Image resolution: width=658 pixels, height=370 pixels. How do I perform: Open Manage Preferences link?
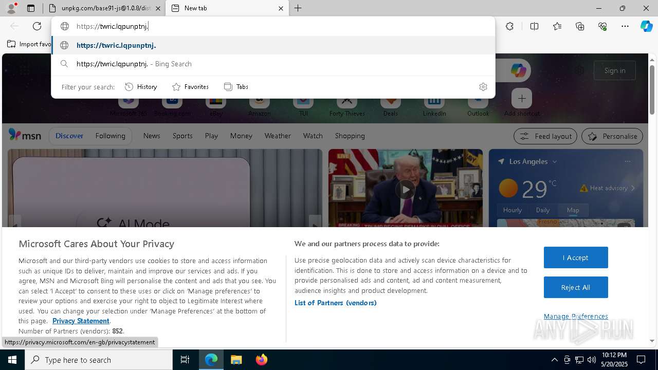point(576,316)
